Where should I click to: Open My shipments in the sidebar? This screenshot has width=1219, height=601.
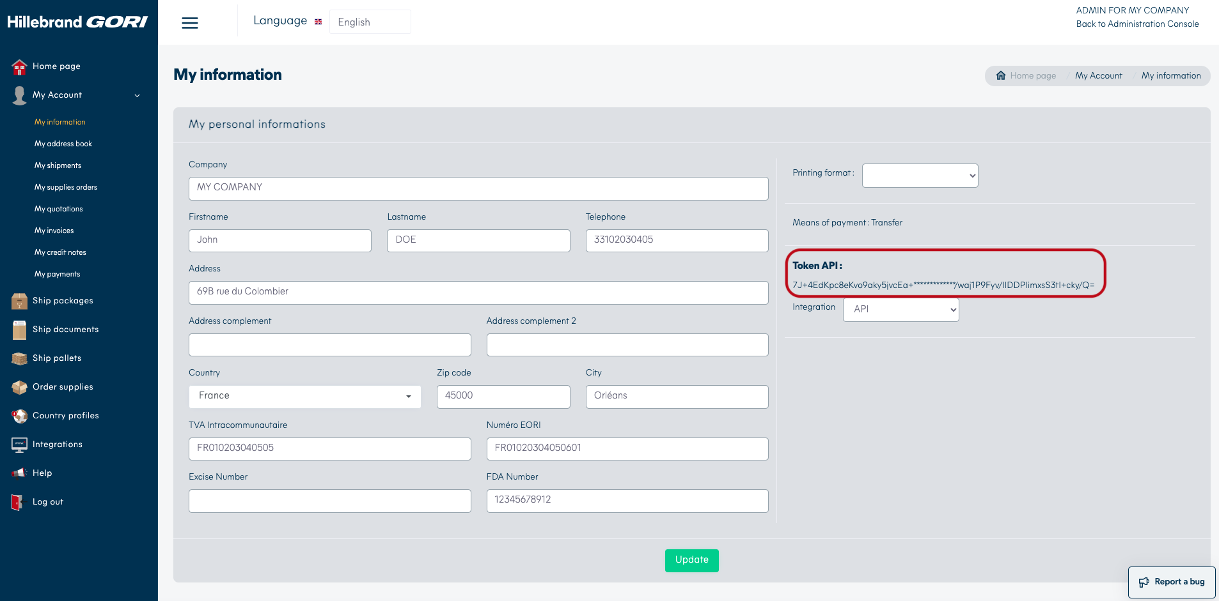(x=58, y=165)
